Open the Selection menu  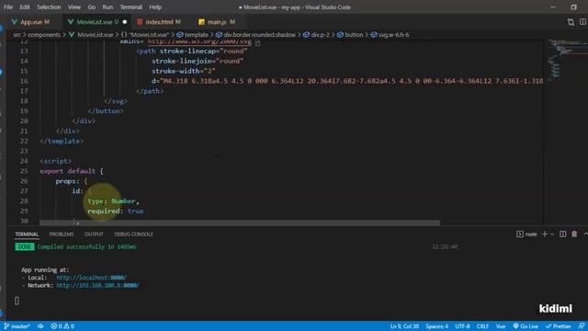tap(49, 7)
